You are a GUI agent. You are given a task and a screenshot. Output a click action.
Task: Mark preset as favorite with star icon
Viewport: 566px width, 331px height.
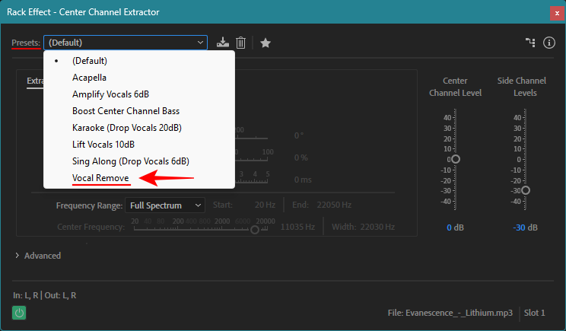pos(266,43)
